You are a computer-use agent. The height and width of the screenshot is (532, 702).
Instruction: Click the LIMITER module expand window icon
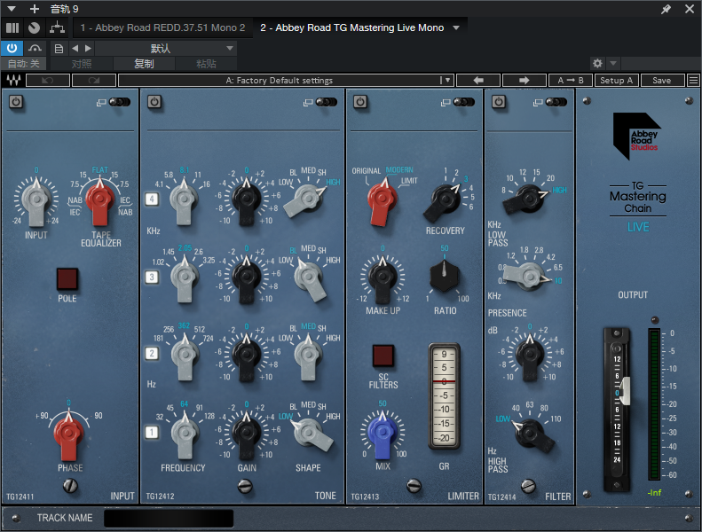[x=446, y=103]
